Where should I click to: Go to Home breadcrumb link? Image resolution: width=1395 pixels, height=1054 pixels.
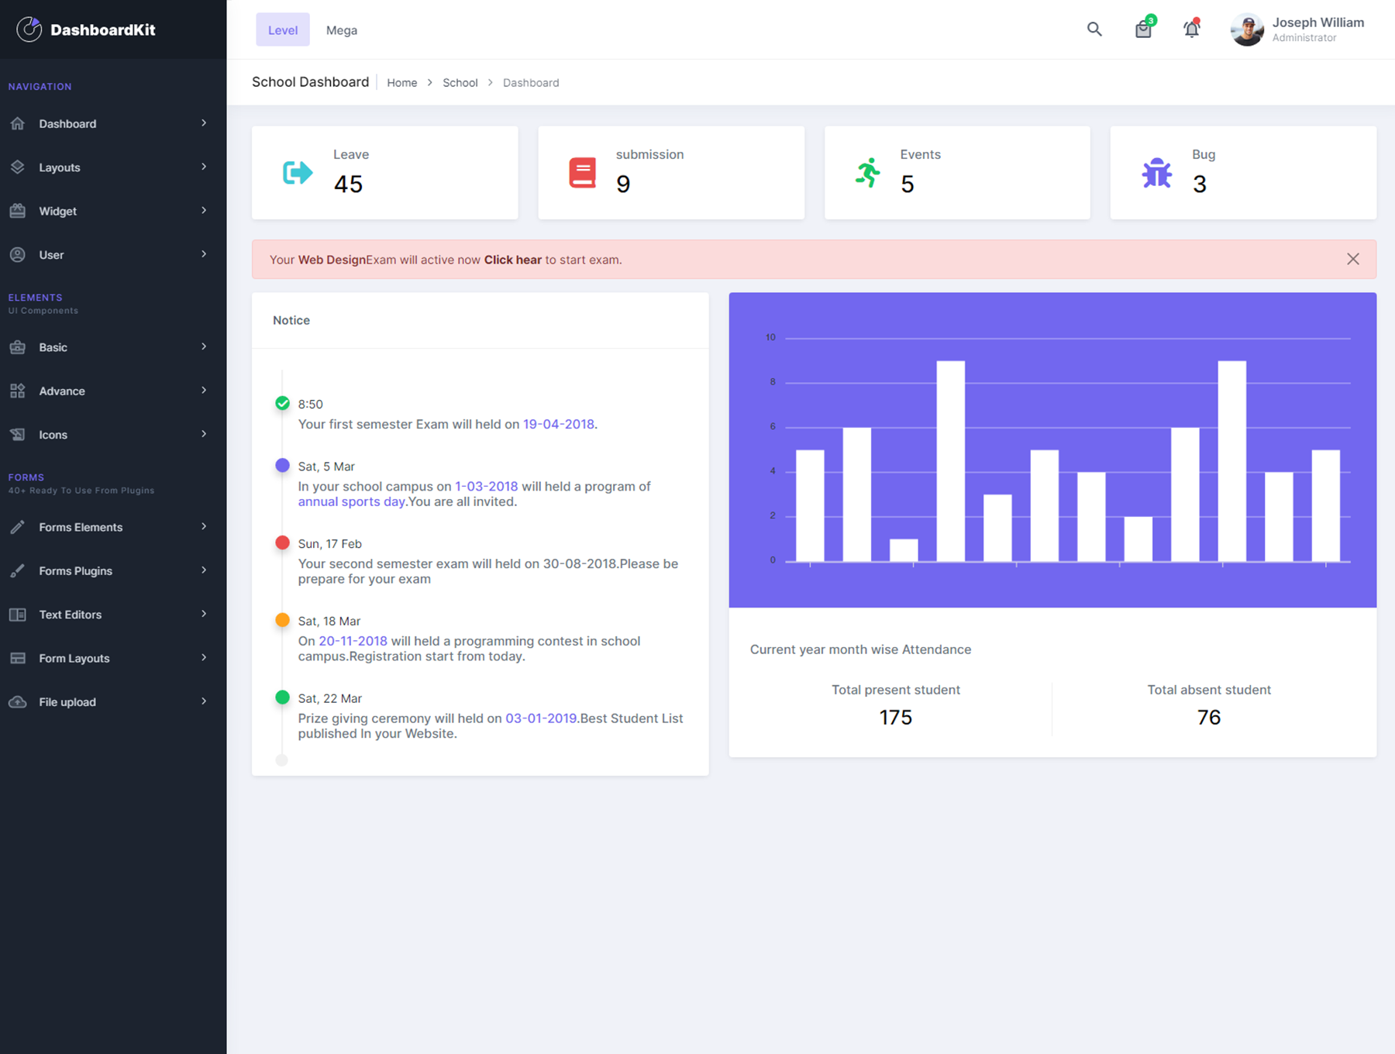coord(402,83)
